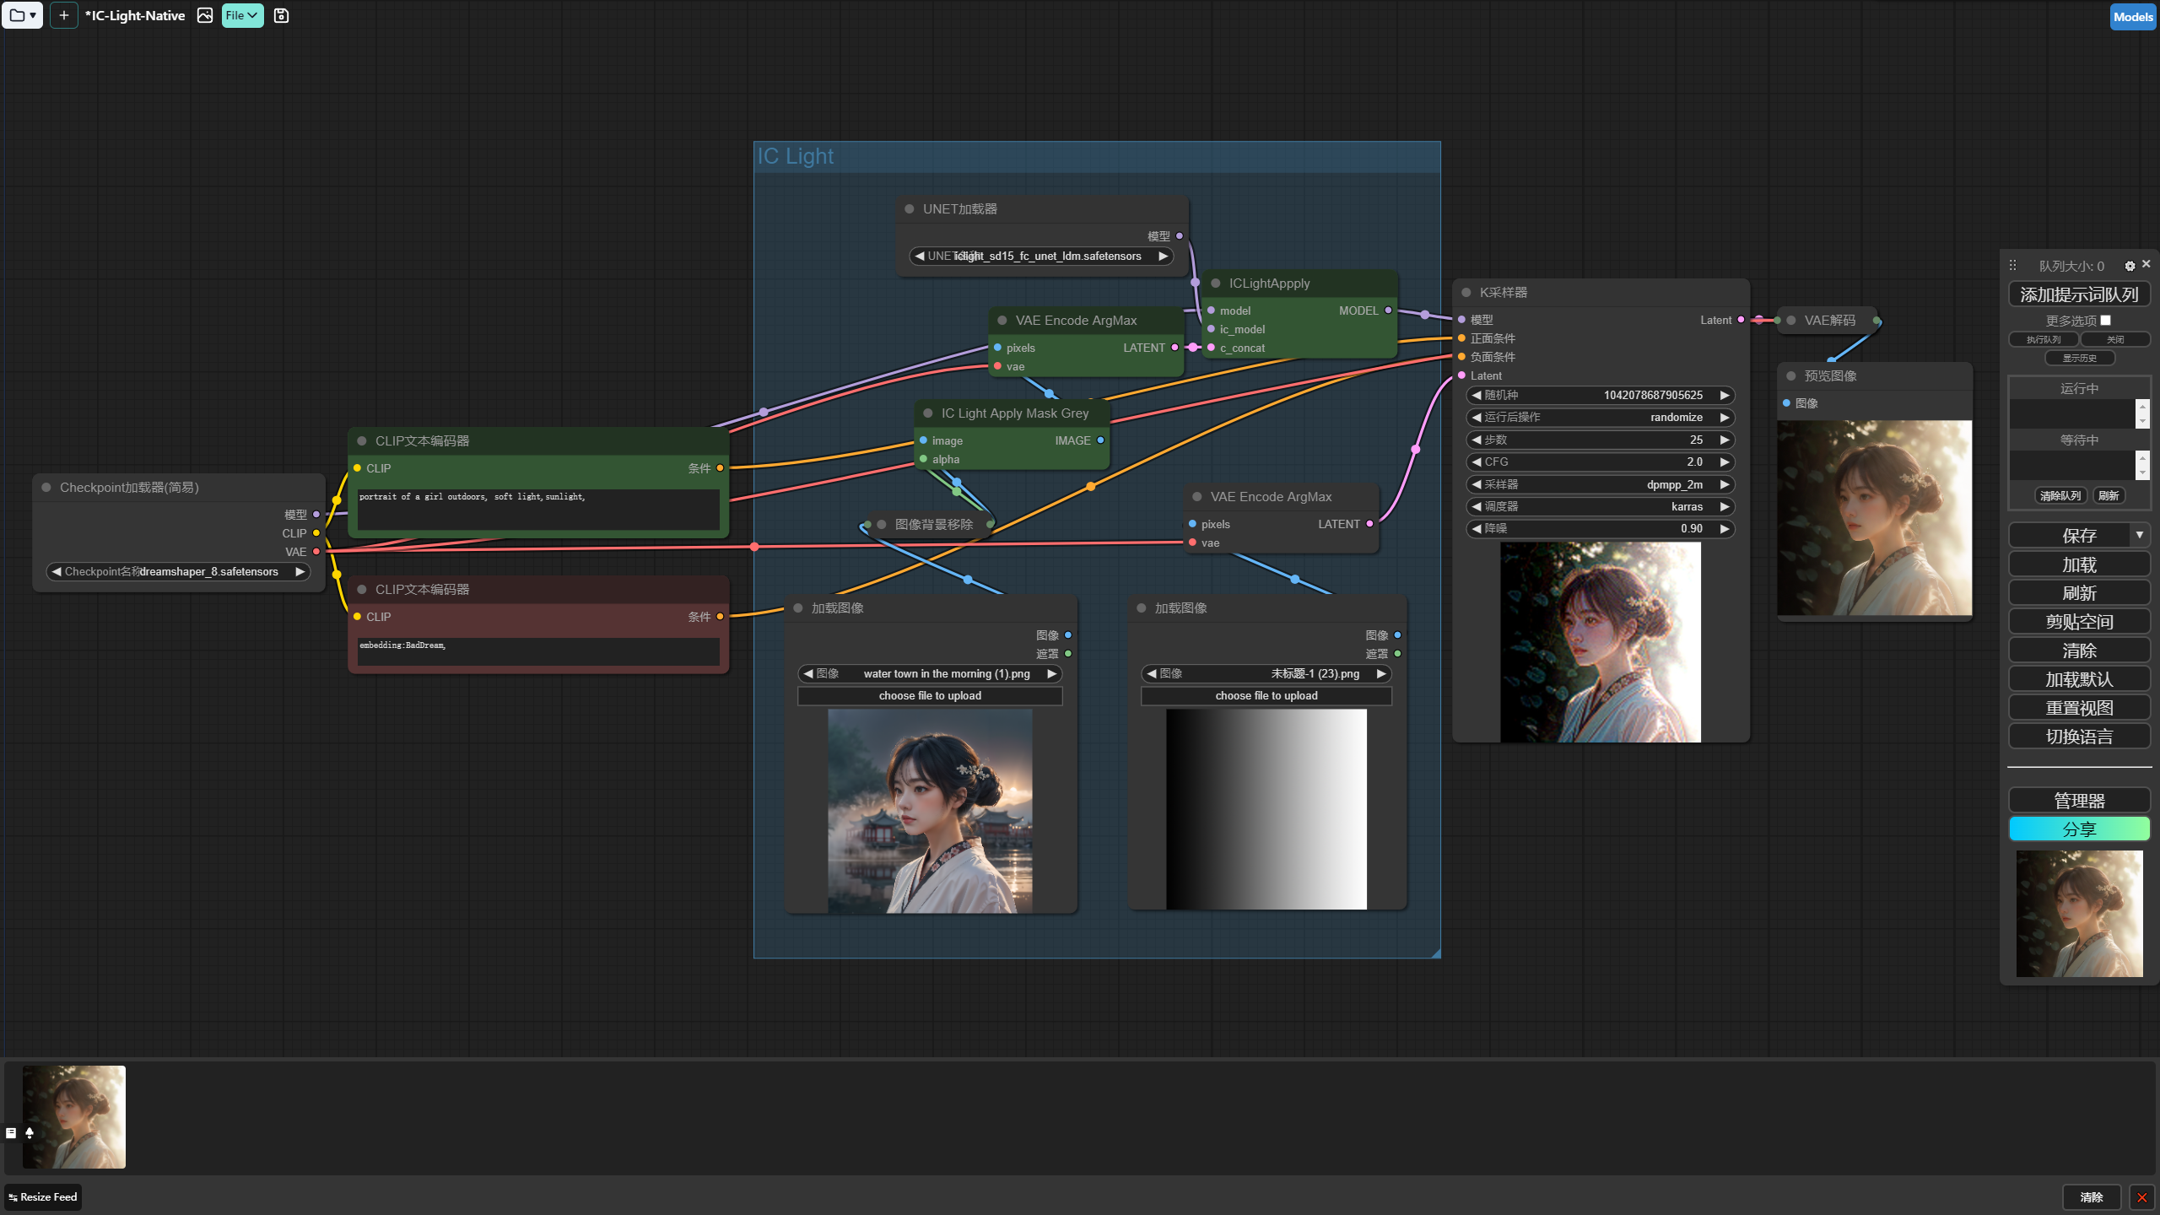Click the 添加提示词队列 button

tap(2078, 294)
